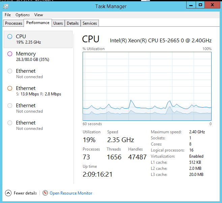Screen dimensions: 222x203
Task: Click the orange connected Ethernet circle icon
Action: click(10, 88)
